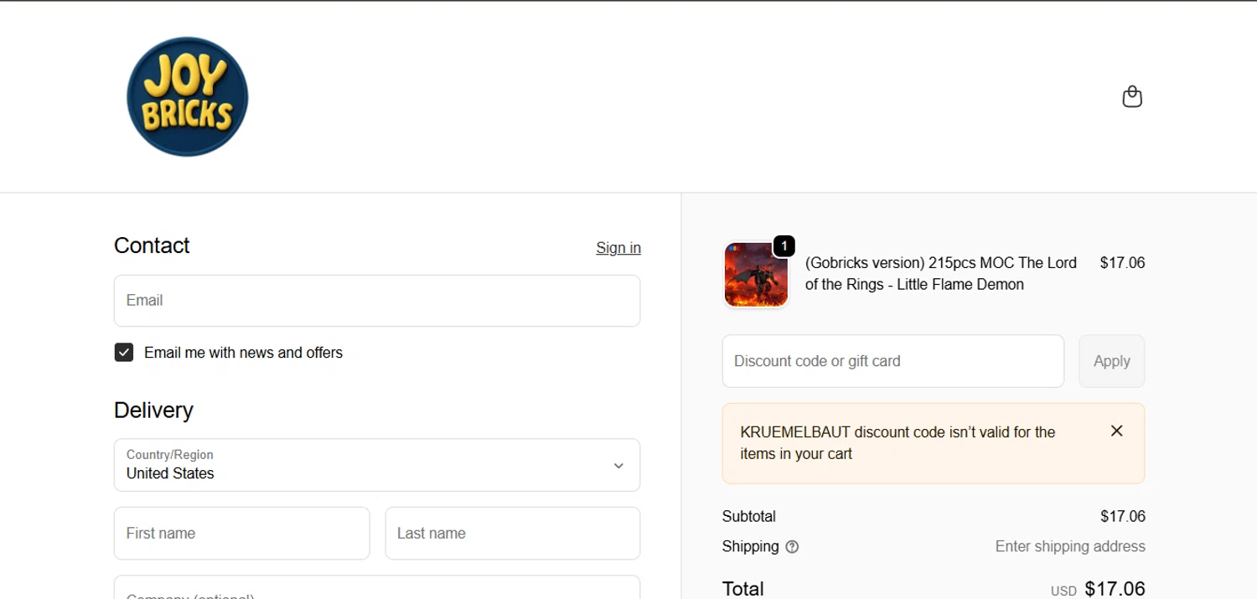Click the KRUEMELBAUT discount code isn't valid message

pyautogui.click(x=898, y=443)
